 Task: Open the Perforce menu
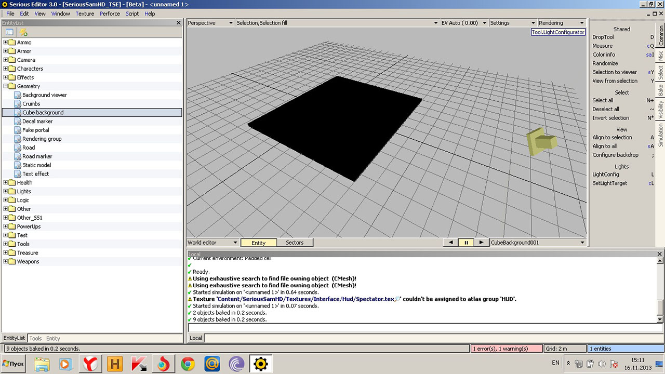click(x=110, y=14)
